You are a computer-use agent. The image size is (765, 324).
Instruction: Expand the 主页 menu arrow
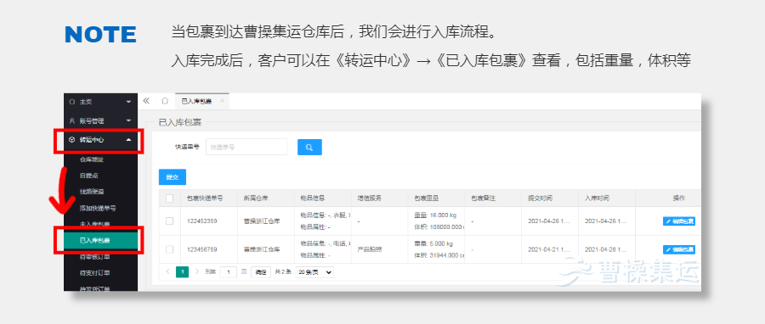129,102
